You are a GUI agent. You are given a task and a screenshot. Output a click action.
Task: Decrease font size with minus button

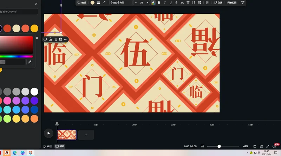tap(136, 2)
